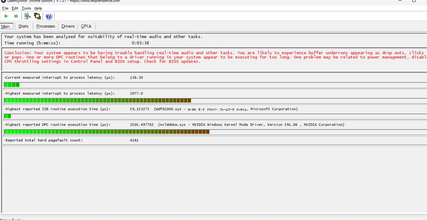Click the 'Current measured interrupt to process latency' label
The height and width of the screenshot is (220, 427).
click(x=59, y=77)
